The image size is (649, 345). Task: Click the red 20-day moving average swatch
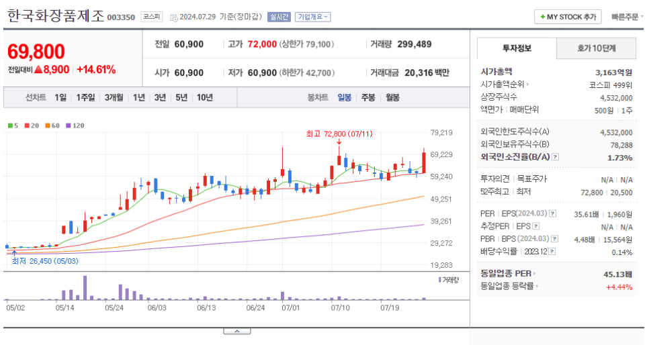(27, 126)
